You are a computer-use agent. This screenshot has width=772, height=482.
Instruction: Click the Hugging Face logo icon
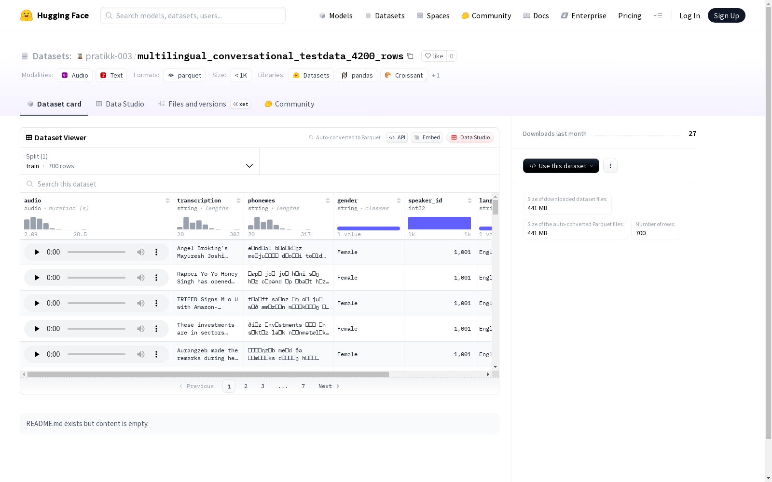27,15
